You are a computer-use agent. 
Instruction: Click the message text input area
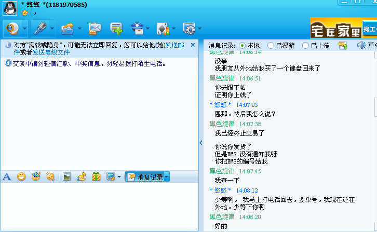pyautogui.click(x=99, y=206)
